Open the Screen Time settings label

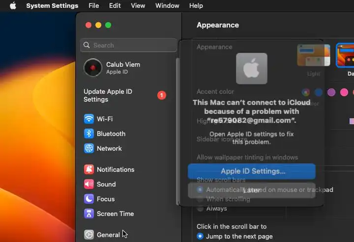click(116, 214)
